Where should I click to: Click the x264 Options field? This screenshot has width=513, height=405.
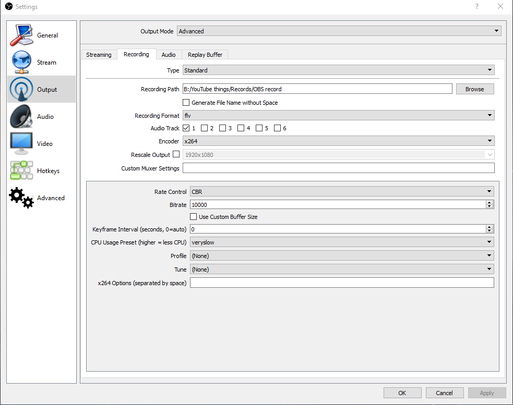(x=342, y=283)
